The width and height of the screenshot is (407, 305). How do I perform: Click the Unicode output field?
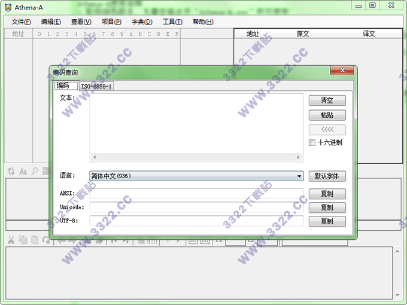pos(196,208)
